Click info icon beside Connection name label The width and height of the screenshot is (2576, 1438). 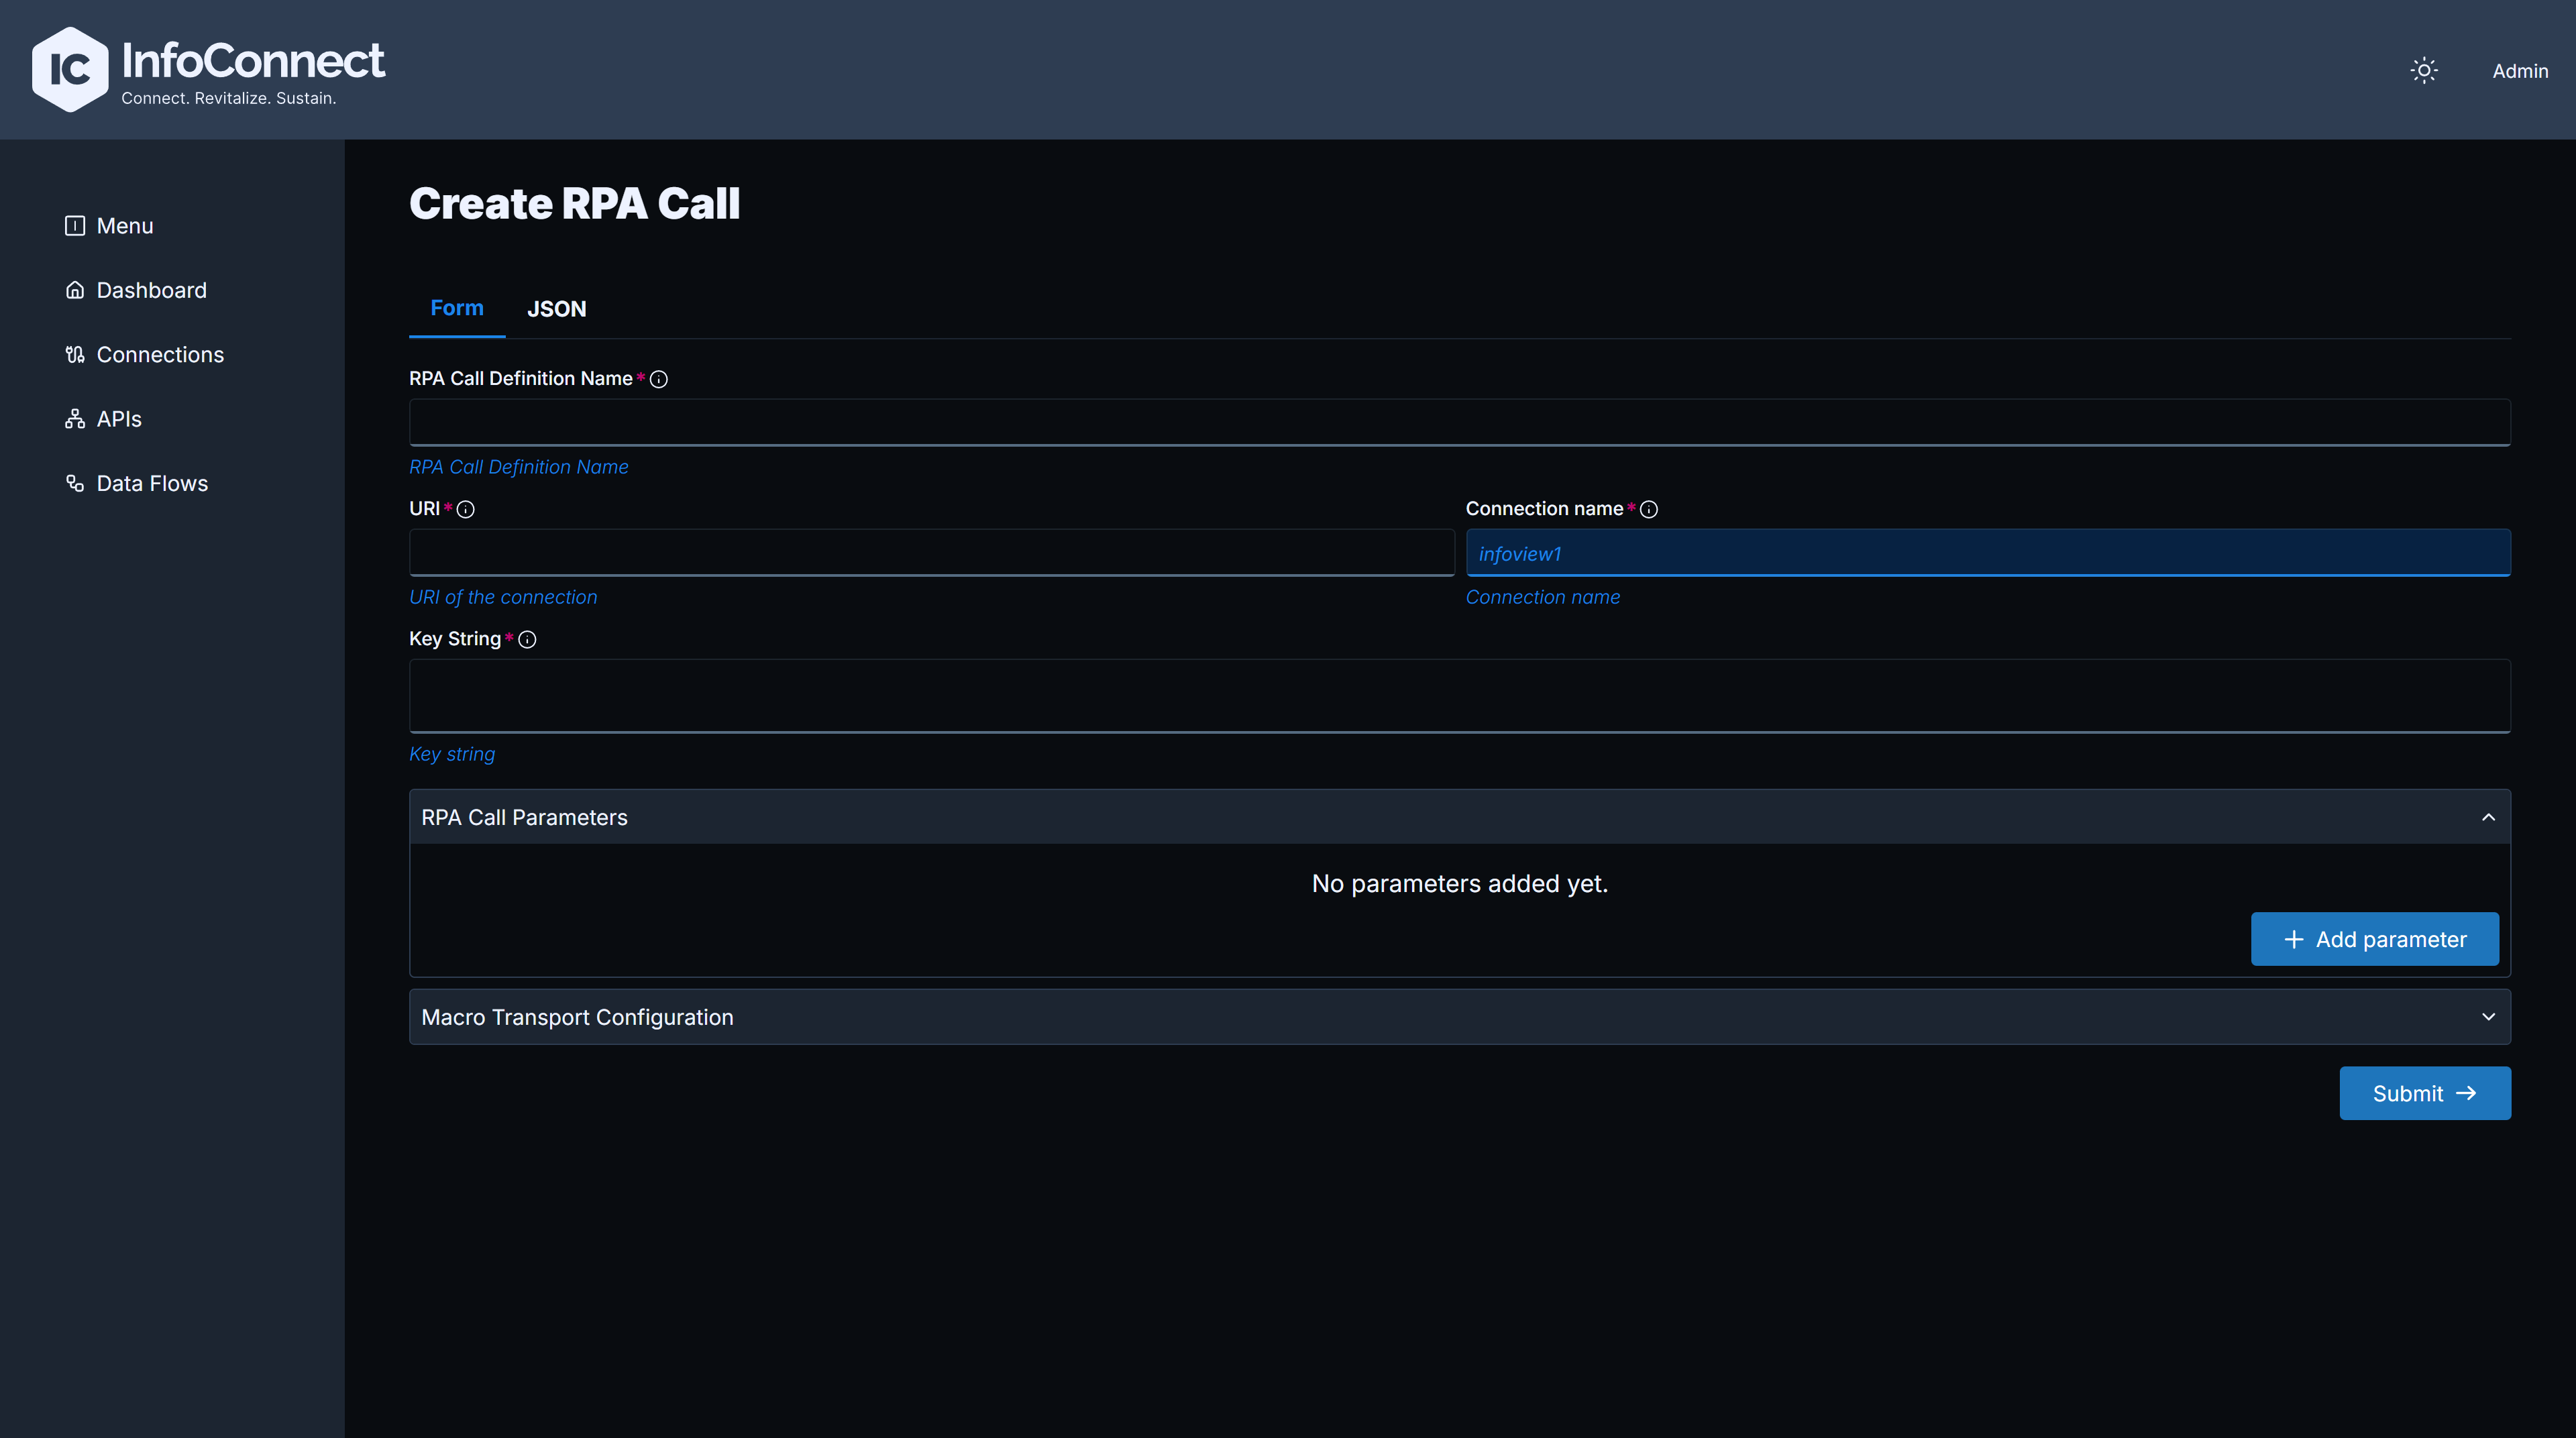click(1649, 509)
